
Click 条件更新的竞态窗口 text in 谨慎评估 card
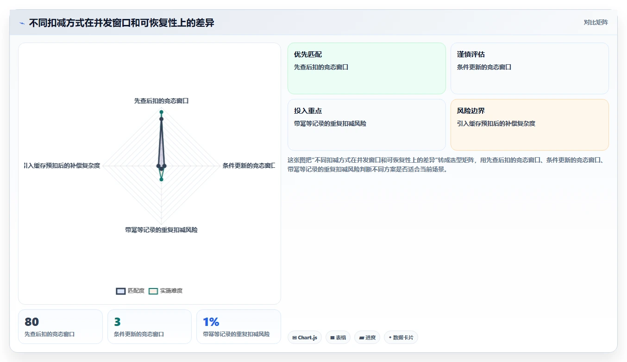pos(484,67)
